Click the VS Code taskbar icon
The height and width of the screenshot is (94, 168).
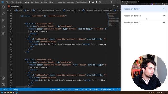point(17,92)
